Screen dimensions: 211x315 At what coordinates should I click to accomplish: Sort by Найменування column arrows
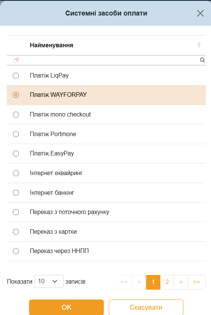[x=199, y=45]
